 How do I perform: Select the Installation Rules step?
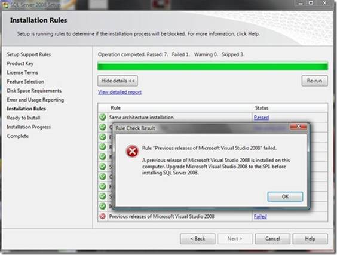click(x=26, y=109)
